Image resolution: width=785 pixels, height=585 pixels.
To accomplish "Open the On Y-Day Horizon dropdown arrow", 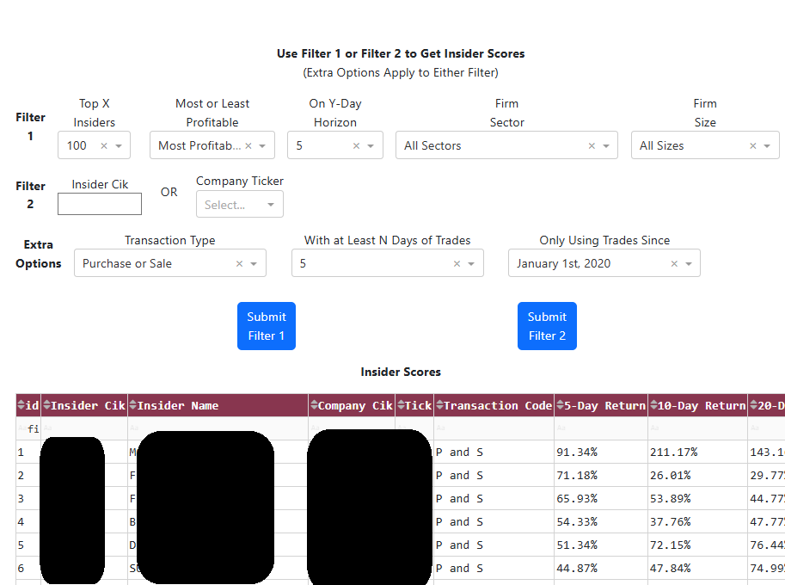I will point(371,146).
